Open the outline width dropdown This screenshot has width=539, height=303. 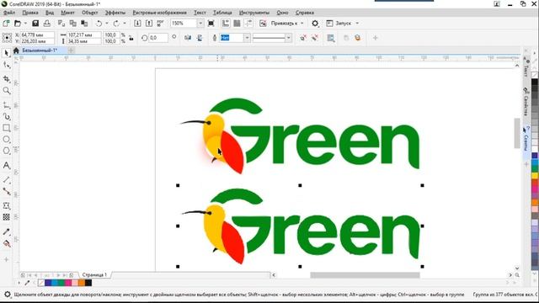247,38
